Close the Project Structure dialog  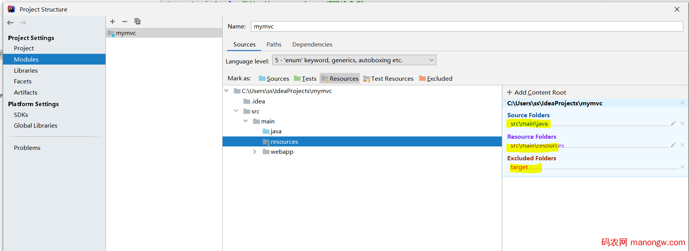click(677, 9)
